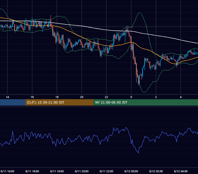Click the 18 hour axis label

coord(57,97)
